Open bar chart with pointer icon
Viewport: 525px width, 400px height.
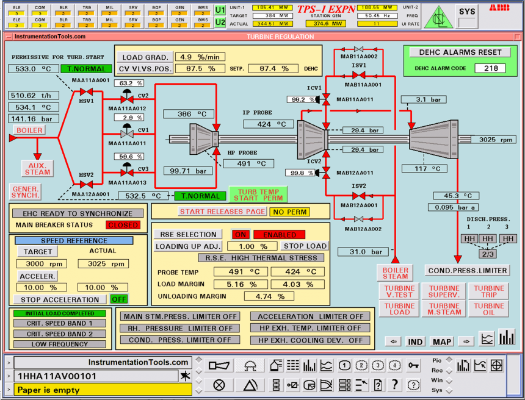(x=463, y=365)
